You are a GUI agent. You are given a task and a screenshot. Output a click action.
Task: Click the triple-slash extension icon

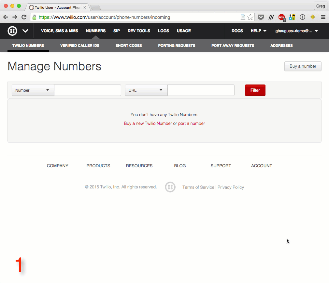(x=271, y=17)
